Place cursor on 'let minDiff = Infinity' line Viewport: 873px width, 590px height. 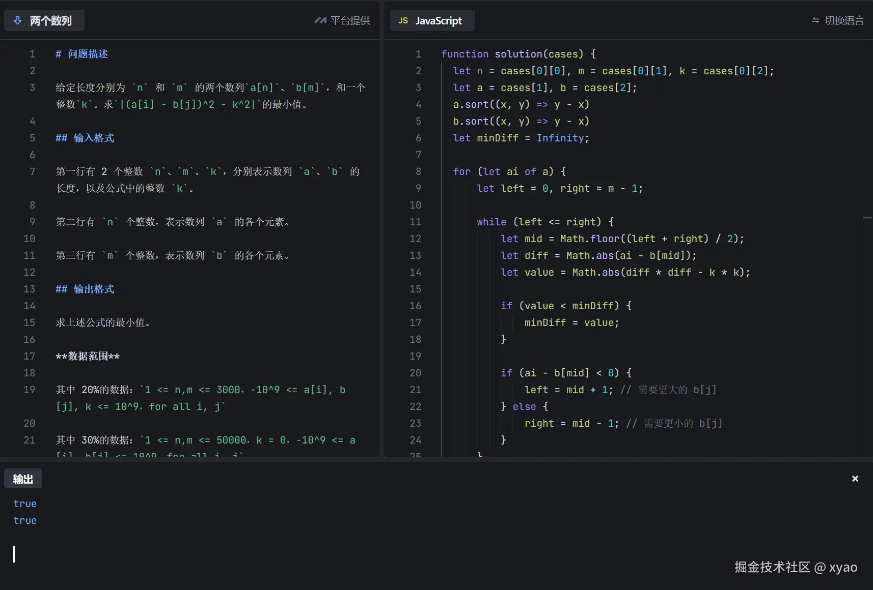[521, 138]
